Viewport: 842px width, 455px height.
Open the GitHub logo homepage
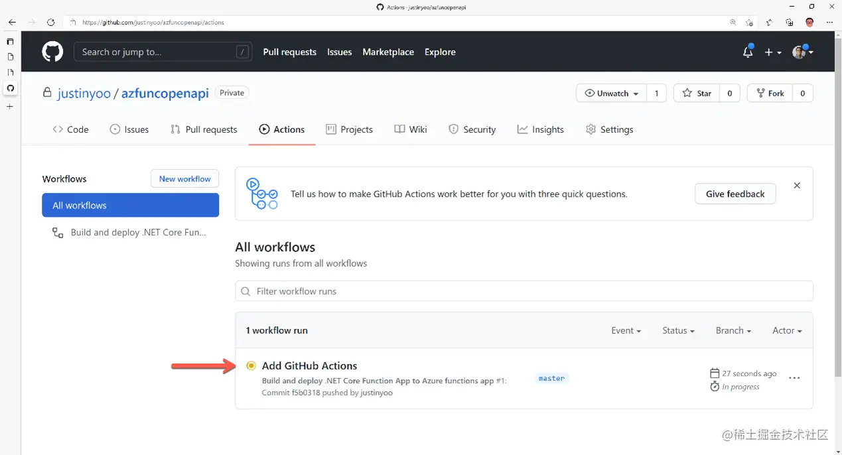point(52,52)
